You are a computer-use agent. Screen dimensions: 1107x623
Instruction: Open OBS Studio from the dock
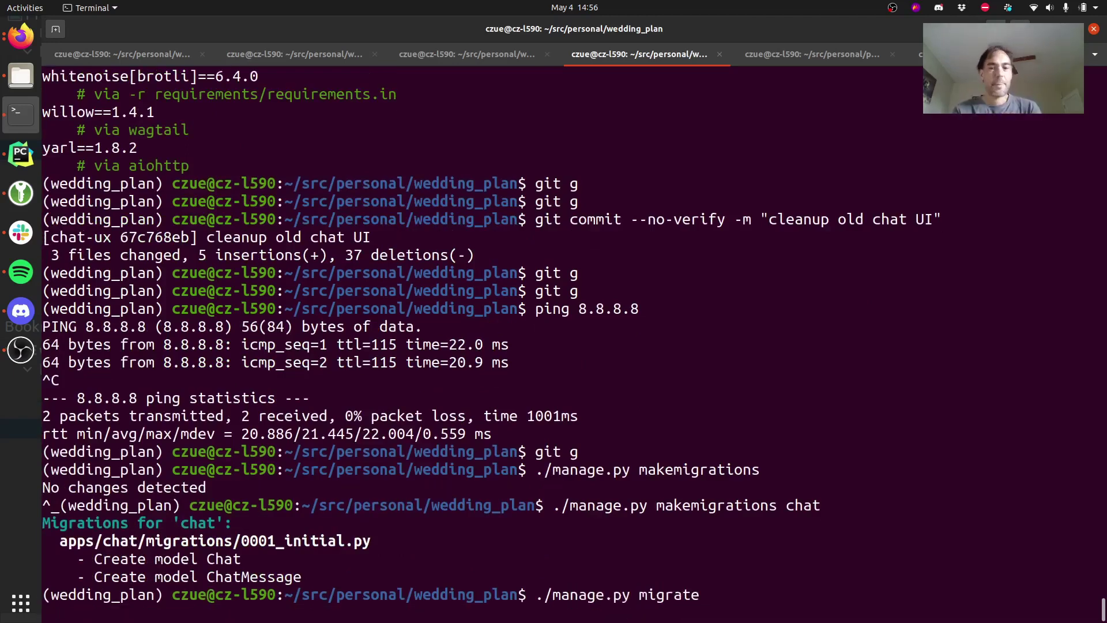click(21, 350)
